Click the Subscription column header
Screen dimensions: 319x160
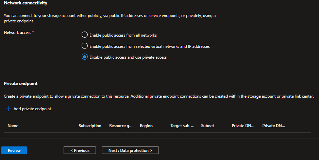90,126
